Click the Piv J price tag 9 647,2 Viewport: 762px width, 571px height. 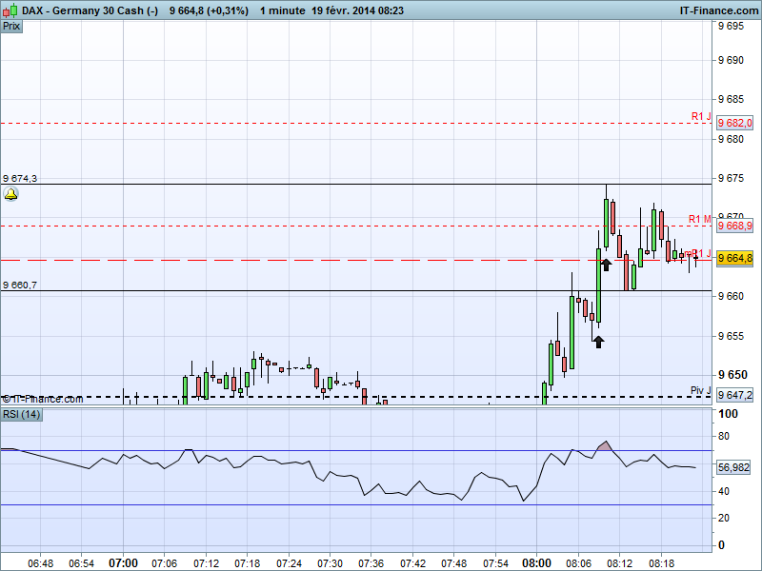(734, 395)
